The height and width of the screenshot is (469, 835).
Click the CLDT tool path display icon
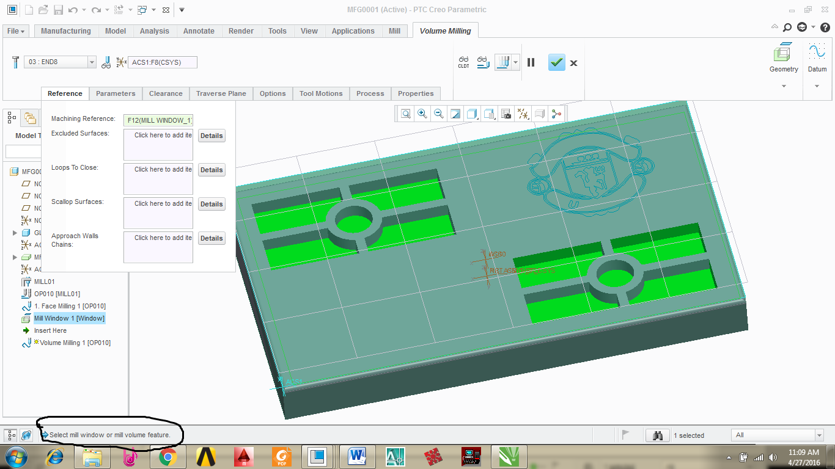pos(464,62)
